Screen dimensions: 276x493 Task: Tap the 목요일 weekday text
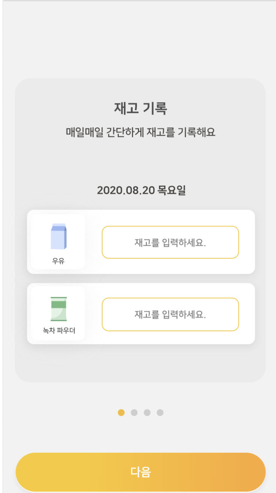[x=171, y=190]
